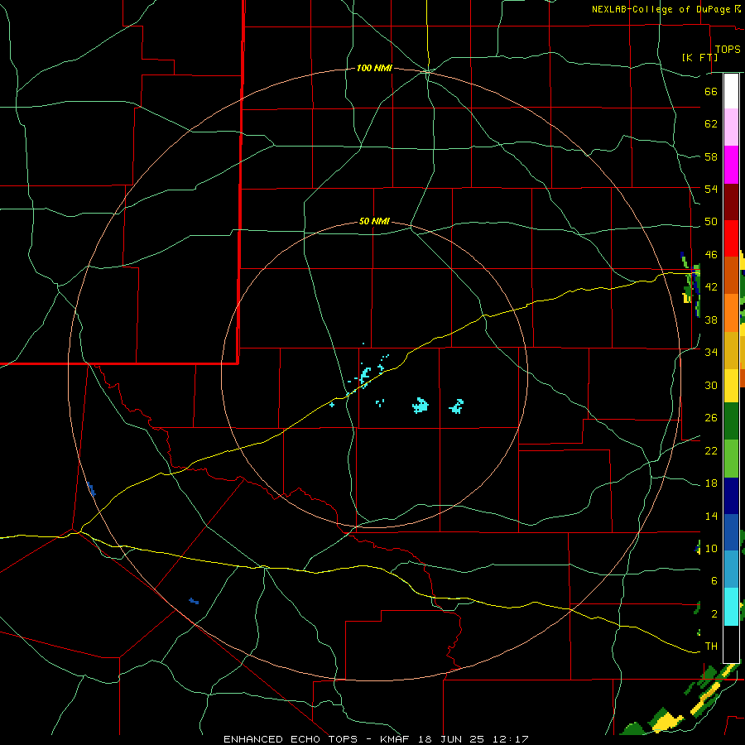The height and width of the screenshot is (745, 745).
Task: Click the TOPS legend title
Action: coord(728,50)
